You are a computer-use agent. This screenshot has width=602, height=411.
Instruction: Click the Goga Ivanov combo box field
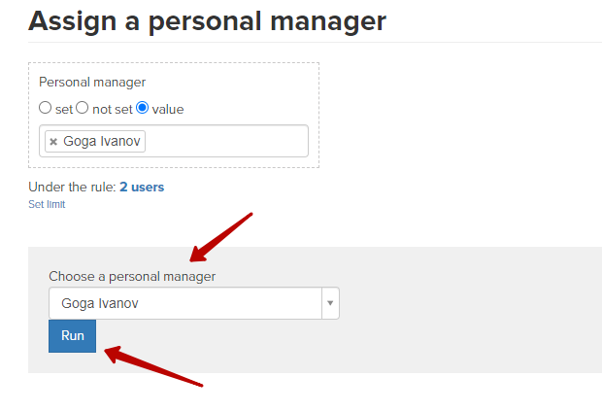click(194, 303)
